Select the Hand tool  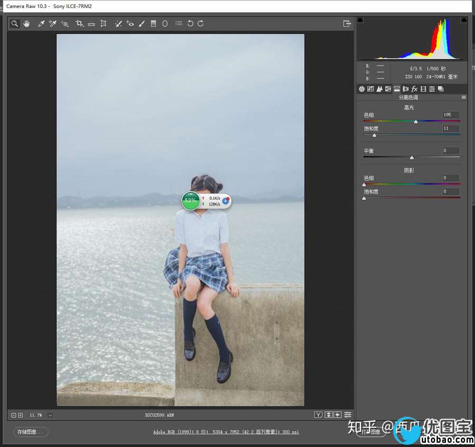(x=26, y=23)
